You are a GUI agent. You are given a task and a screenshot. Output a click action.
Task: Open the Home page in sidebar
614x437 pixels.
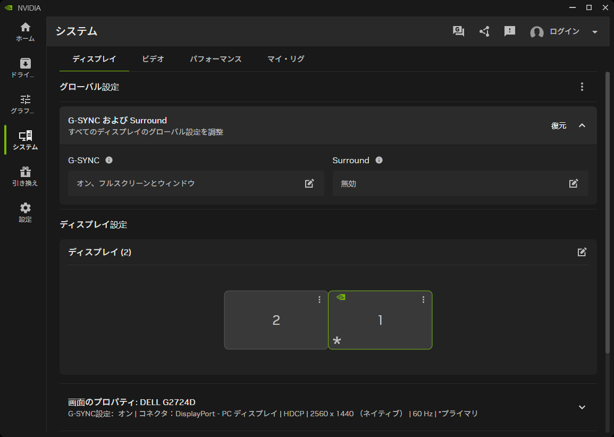click(x=25, y=32)
